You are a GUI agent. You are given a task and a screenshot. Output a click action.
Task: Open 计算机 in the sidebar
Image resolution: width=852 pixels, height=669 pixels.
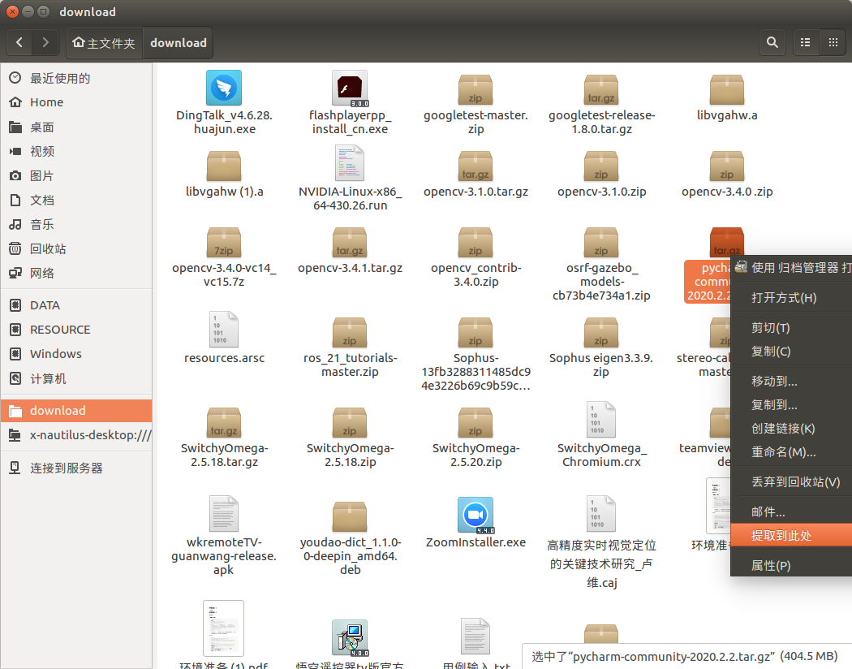tap(76, 379)
